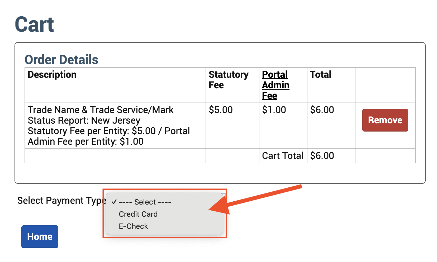437x262 pixels.
Task: Click the Total column header
Action: (x=320, y=75)
